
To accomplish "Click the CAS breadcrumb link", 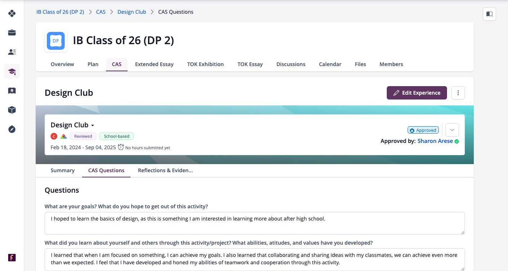I will [x=101, y=12].
